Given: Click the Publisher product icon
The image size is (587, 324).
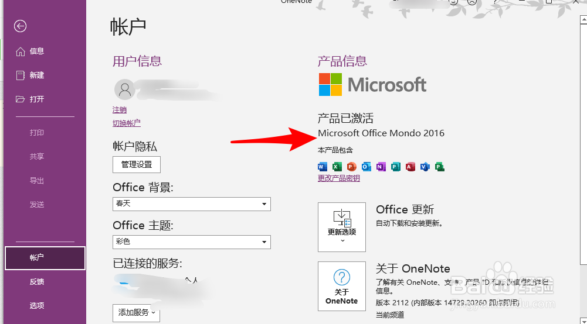Looking at the screenshot, I should tap(396, 167).
